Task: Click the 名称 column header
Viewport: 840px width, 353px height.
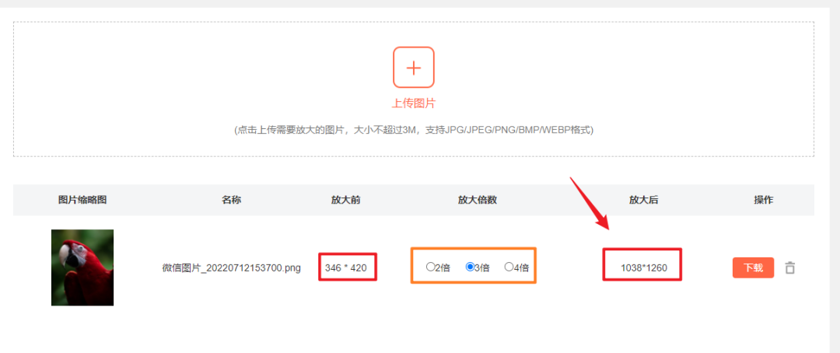Action: (232, 200)
